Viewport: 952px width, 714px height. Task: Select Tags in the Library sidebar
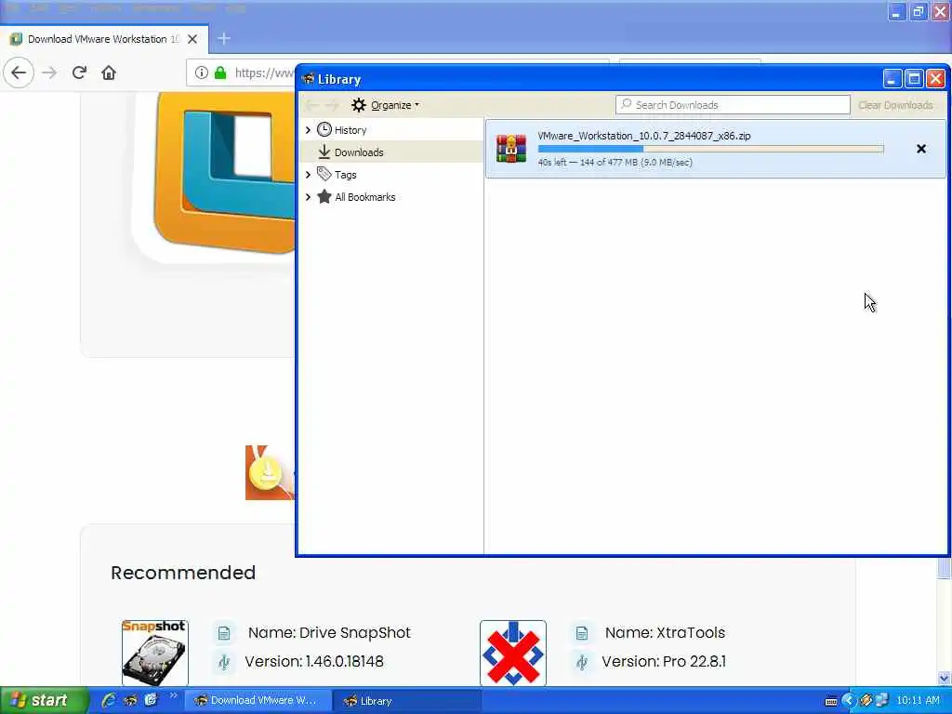tap(346, 175)
